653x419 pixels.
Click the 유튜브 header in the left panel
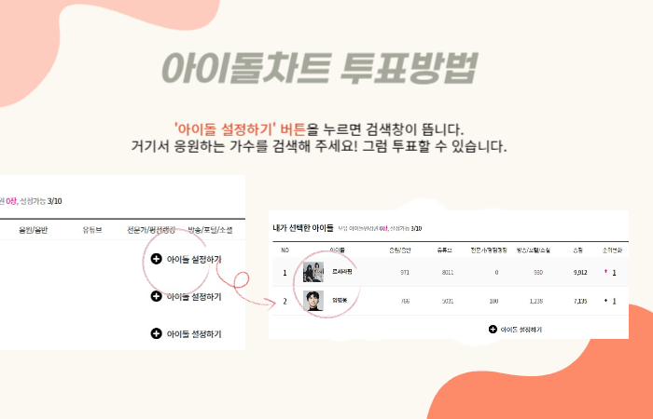tap(92, 230)
